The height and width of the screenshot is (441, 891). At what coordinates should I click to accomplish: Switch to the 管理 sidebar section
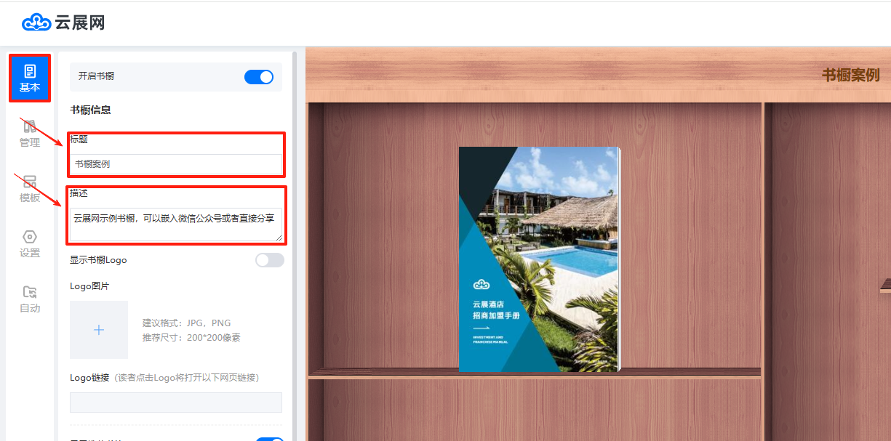point(30,134)
